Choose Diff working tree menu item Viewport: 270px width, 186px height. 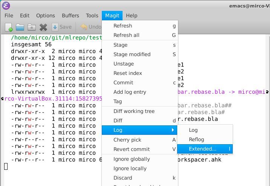click(x=140, y=111)
